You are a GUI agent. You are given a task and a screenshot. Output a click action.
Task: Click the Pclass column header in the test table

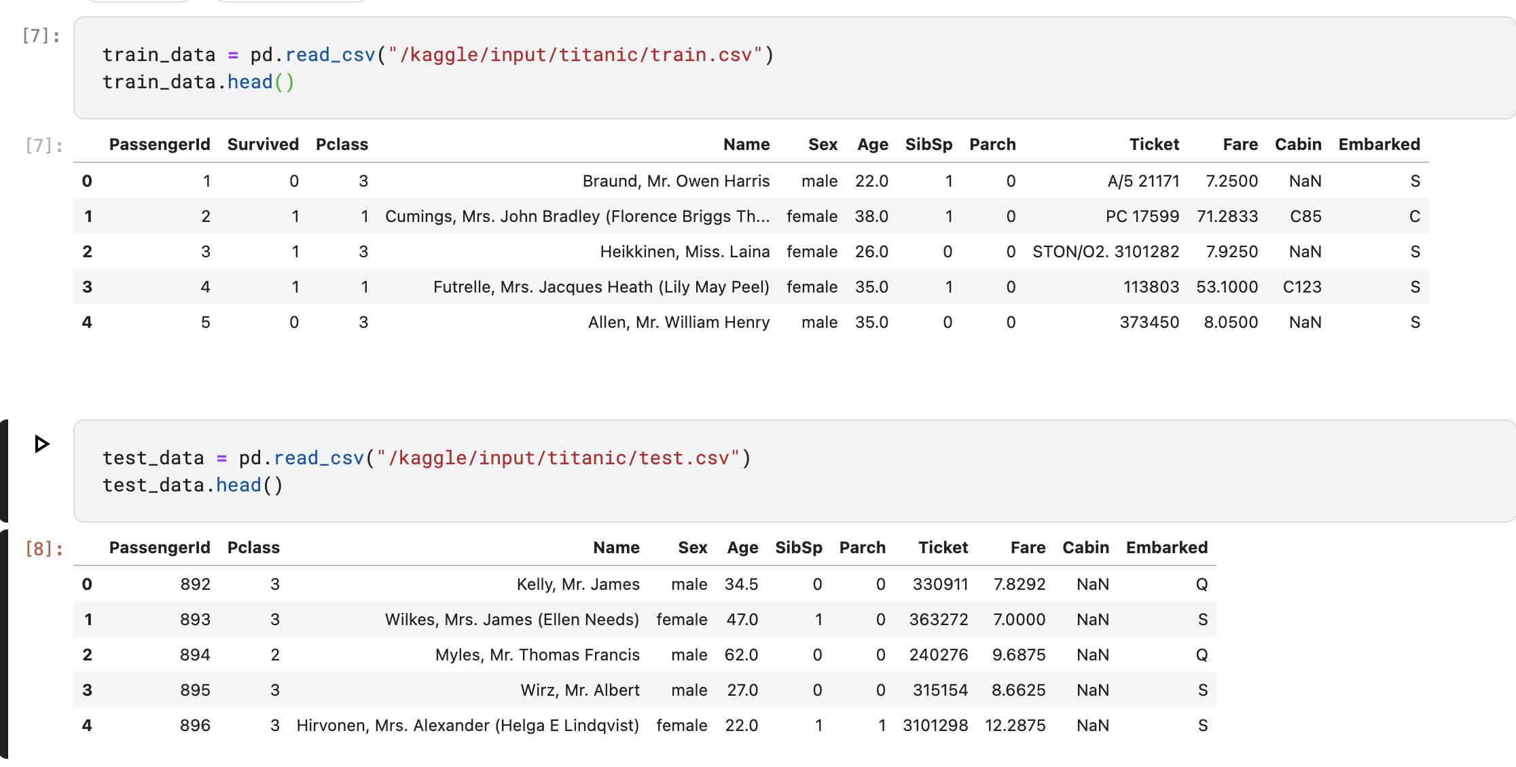pos(253,548)
